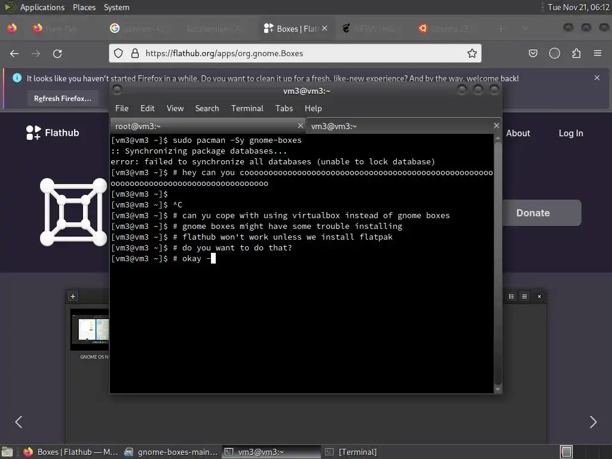612x459 pixels.
Task: Open a new Firefox tab with plus
Action: [x=501, y=29]
